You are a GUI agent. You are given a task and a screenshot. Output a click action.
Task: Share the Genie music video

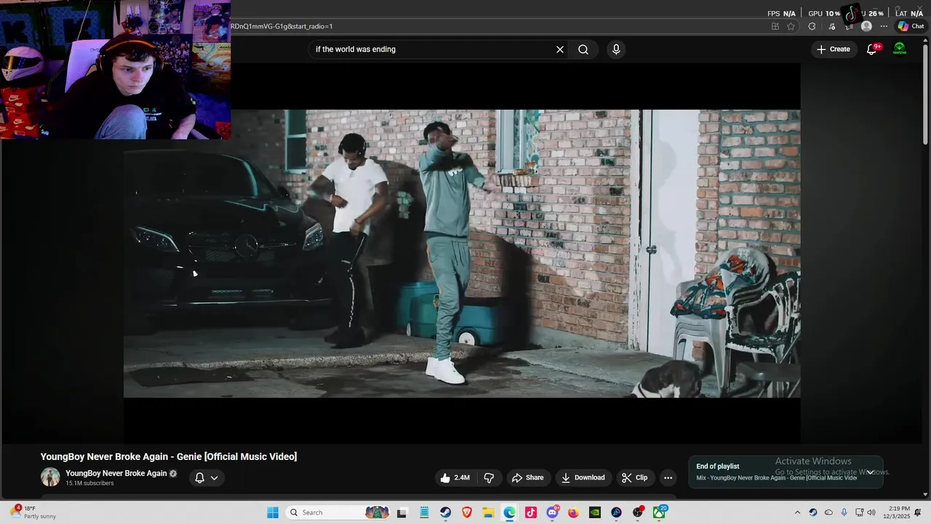tap(528, 477)
